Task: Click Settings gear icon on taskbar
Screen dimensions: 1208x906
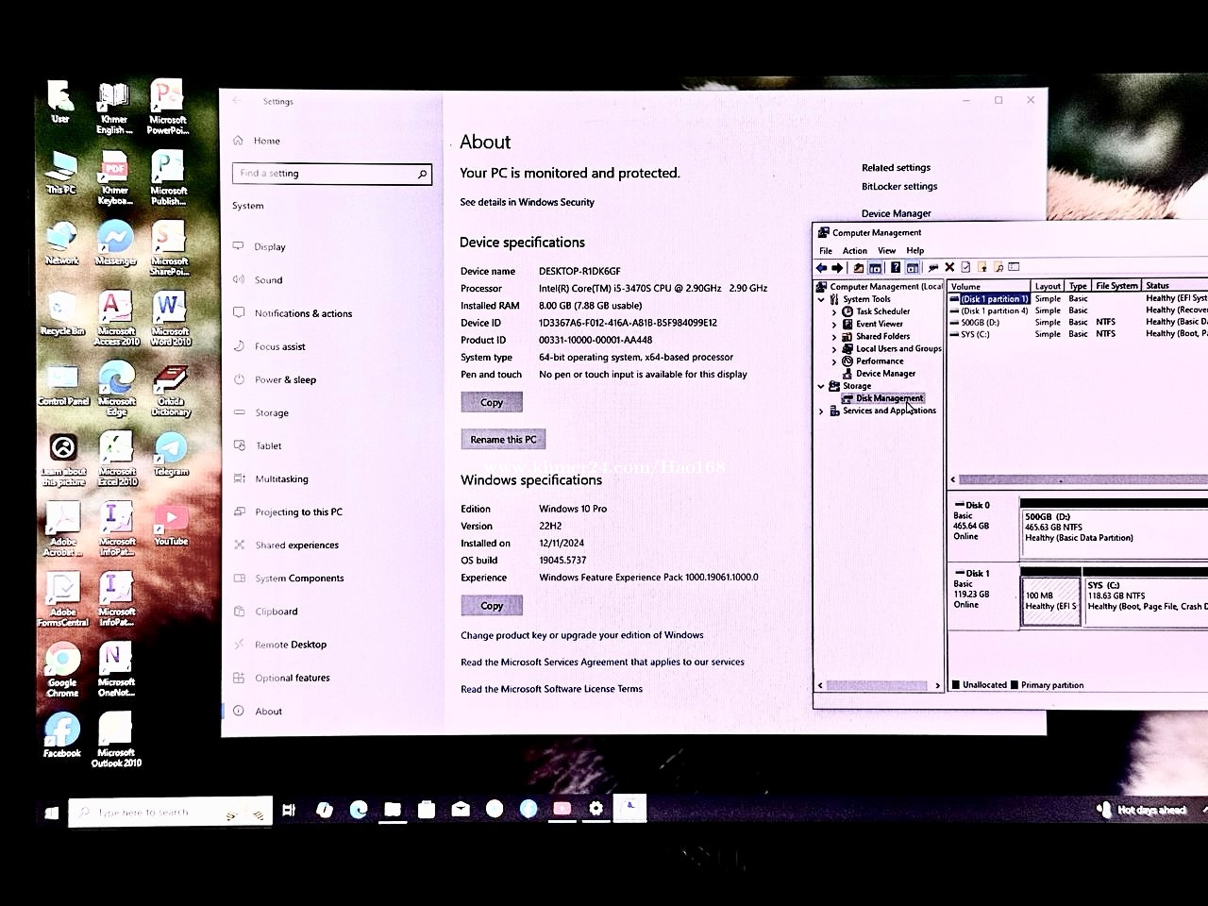Action: tap(596, 809)
